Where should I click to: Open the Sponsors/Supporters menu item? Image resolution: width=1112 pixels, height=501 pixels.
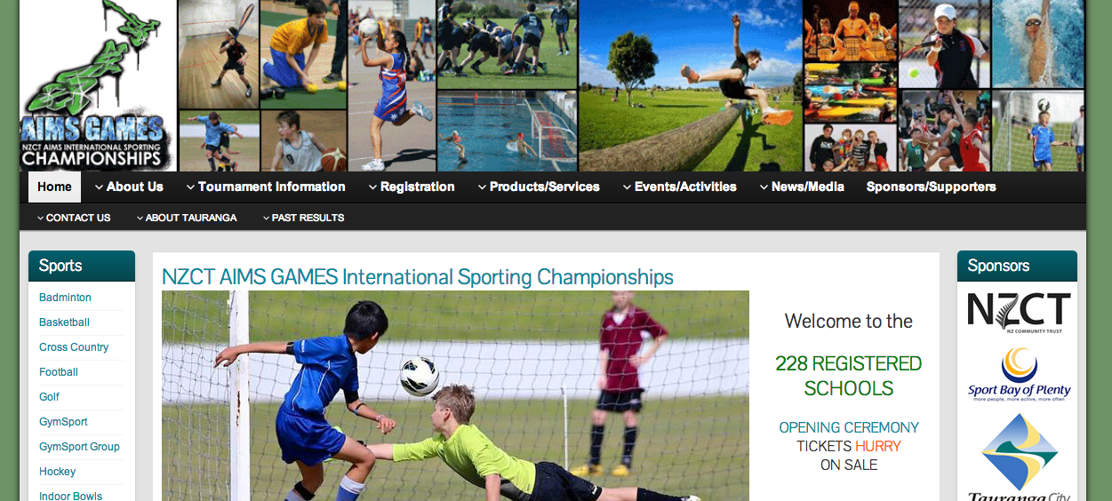(x=931, y=187)
